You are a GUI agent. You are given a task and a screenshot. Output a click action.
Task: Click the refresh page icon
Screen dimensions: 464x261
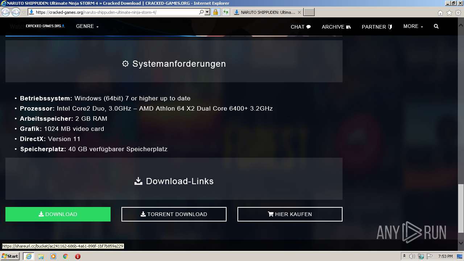pyautogui.click(x=226, y=12)
